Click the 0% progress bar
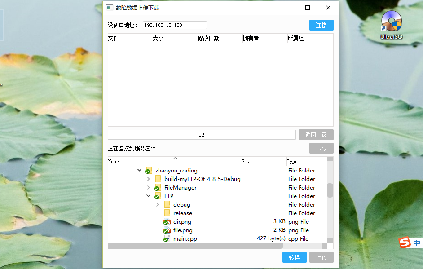This screenshot has height=269, width=423. (202, 135)
